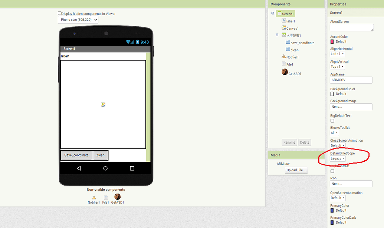Select the label1 component in the tree
Screen dimensions: 384x228
(289, 21)
